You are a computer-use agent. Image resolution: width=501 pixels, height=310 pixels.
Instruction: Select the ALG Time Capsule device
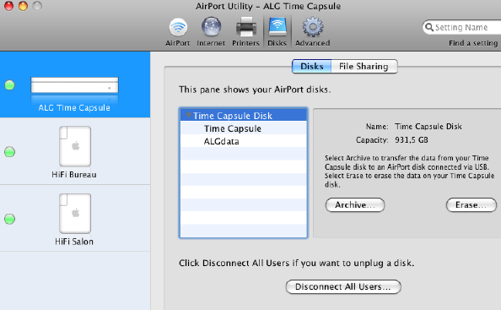75,84
